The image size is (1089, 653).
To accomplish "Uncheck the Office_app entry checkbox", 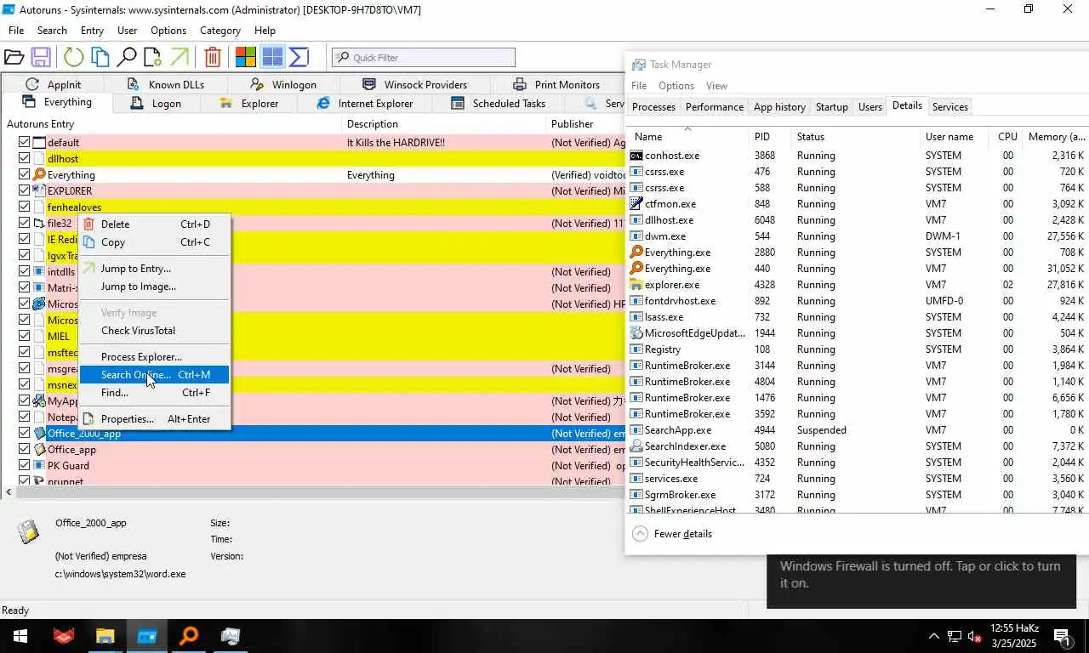I will pos(24,450).
